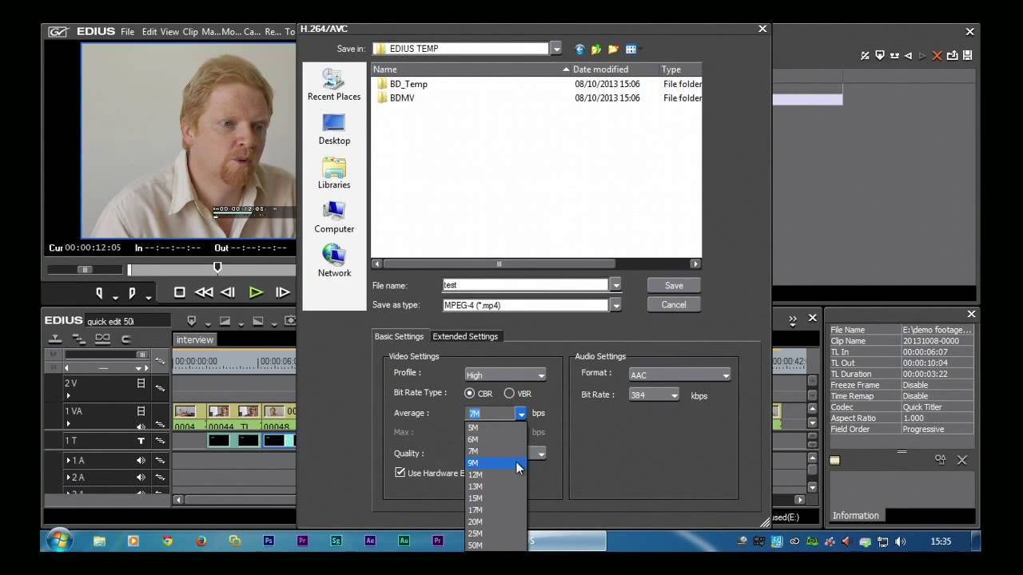Select 9M from average bitrate list
This screenshot has width=1023, height=575.
point(496,462)
